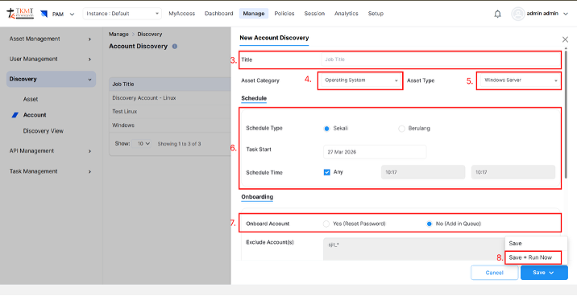The height and width of the screenshot is (296, 577).
Task: Open Account under Discovery
Action: (x=35, y=115)
